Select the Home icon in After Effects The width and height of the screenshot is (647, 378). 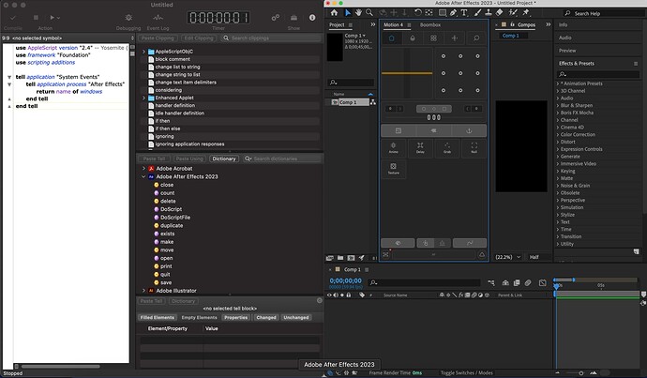coord(334,13)
